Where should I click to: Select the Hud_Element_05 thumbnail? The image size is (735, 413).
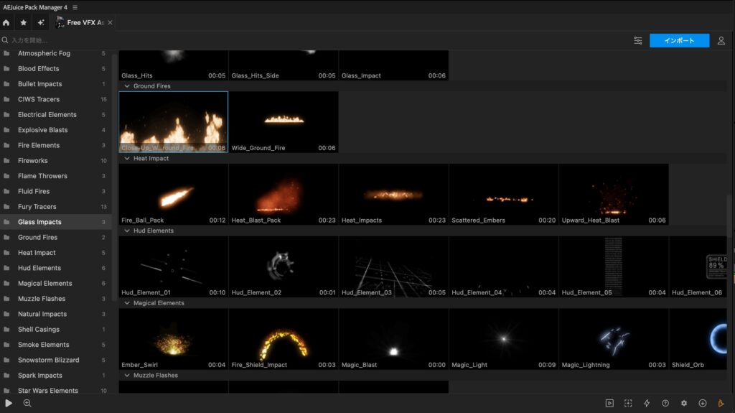pyautogui.click(x=614, y=266)
